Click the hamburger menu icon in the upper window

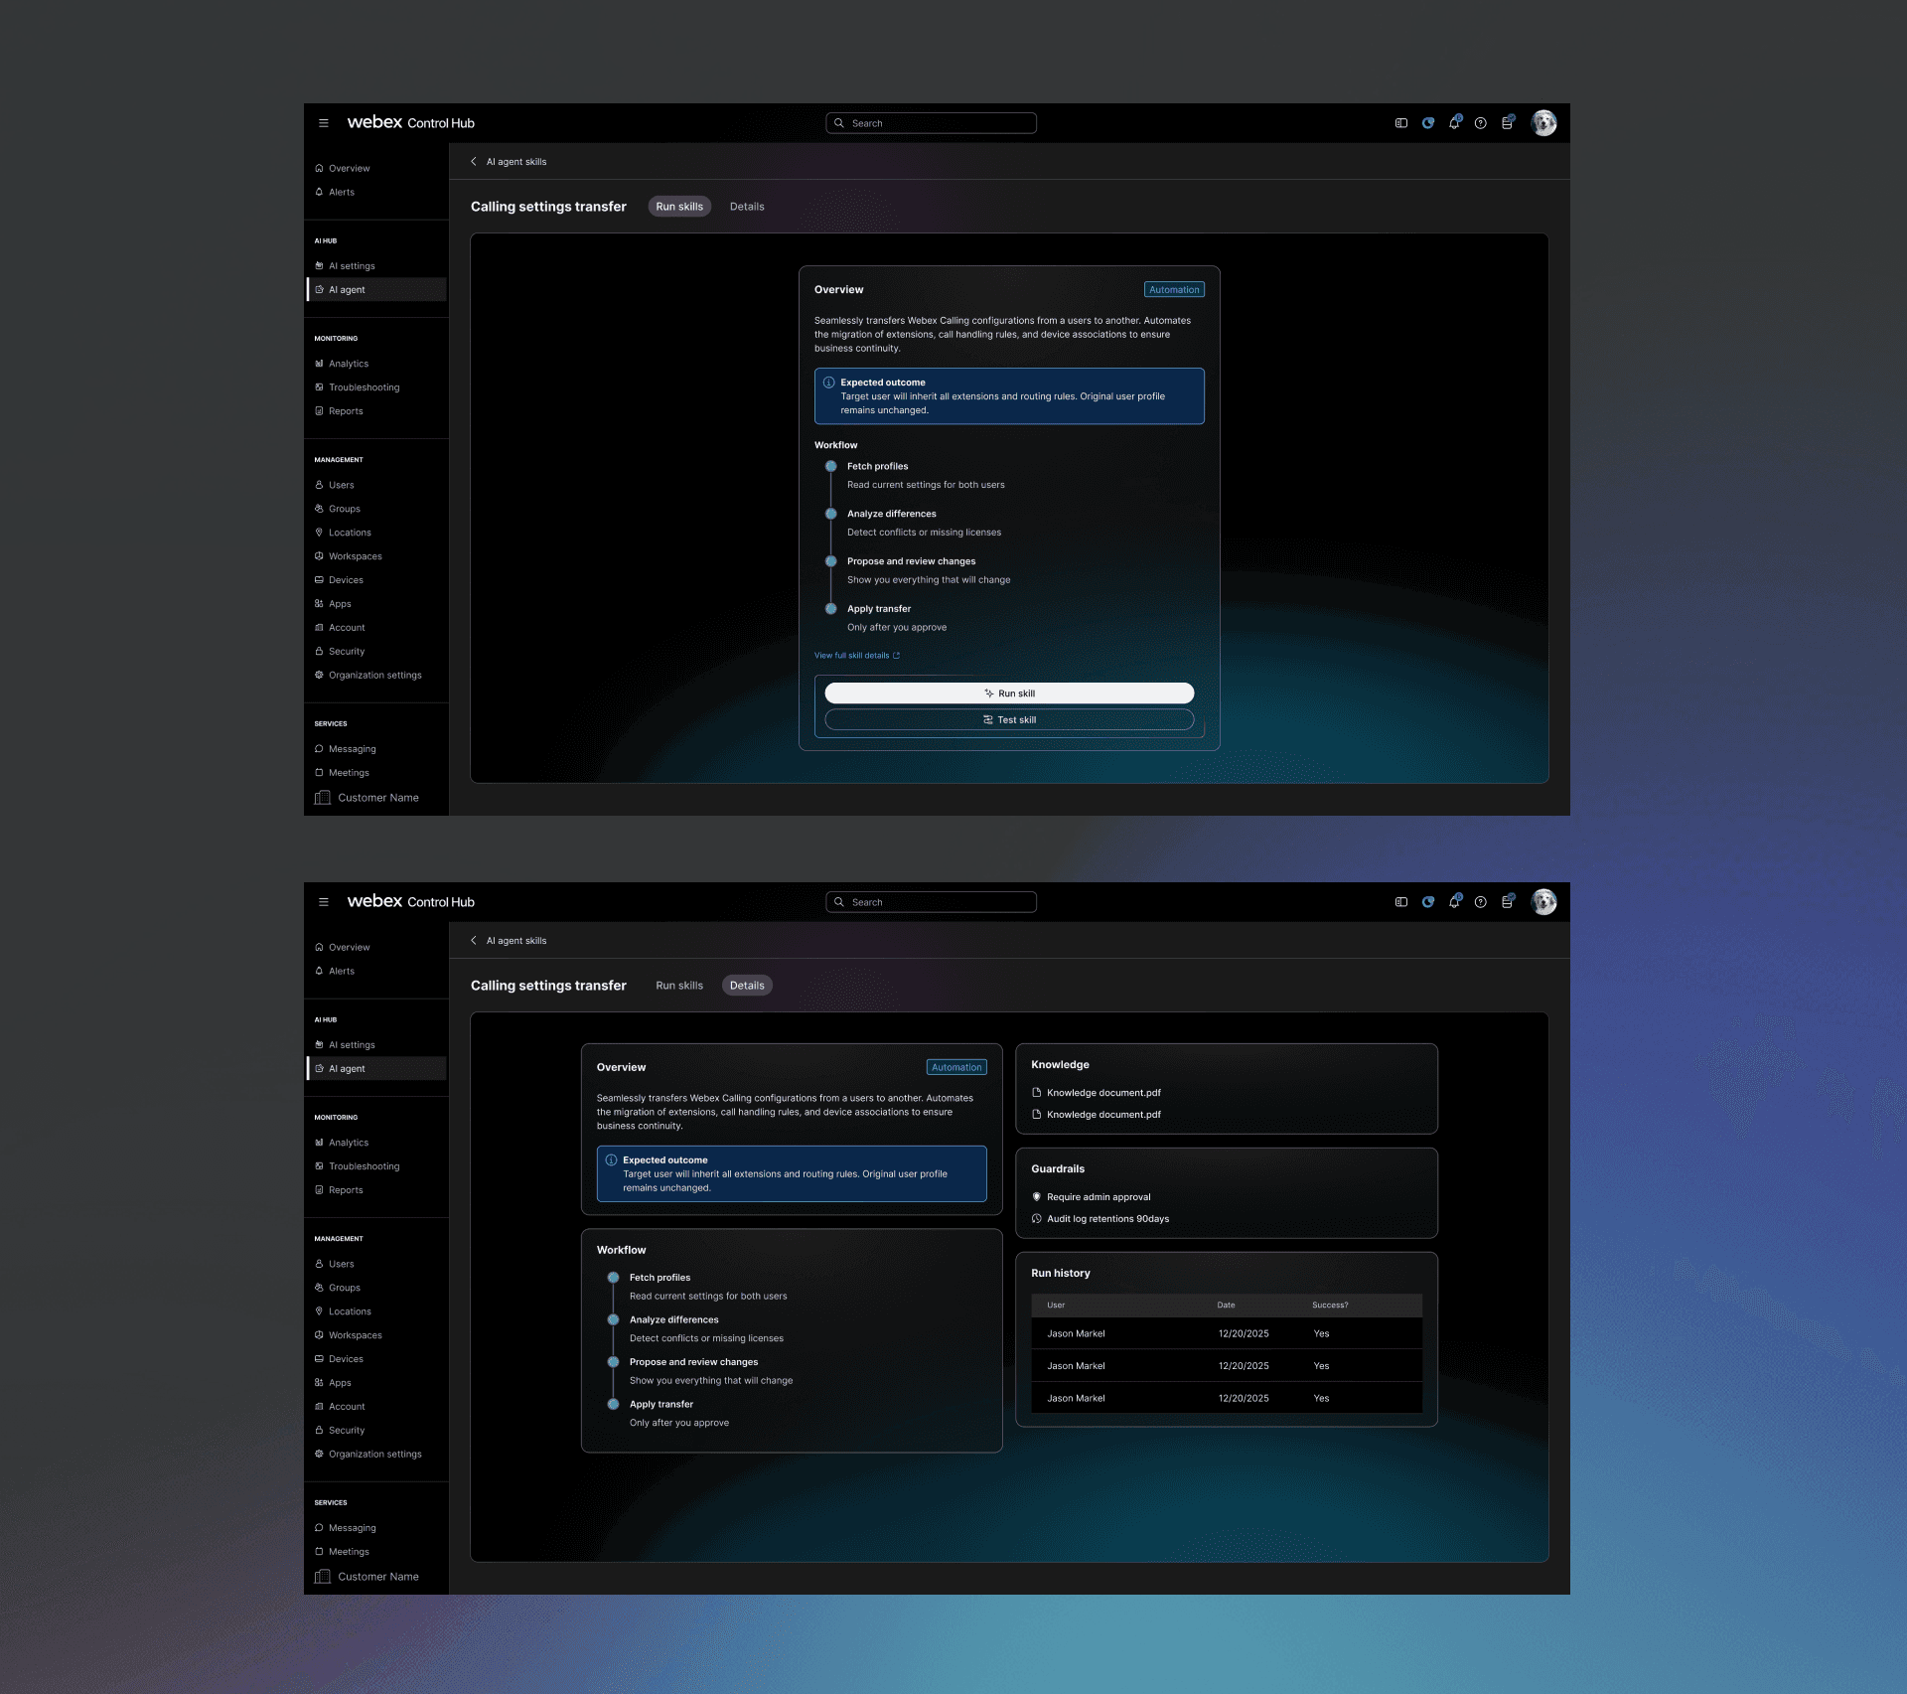click(x=323, y=123)
